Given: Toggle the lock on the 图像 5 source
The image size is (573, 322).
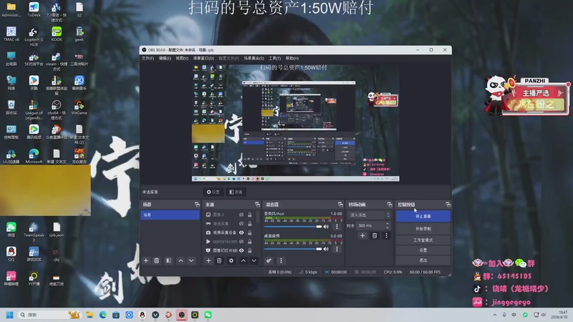Looking at the screenshot, I should (249, 215).
